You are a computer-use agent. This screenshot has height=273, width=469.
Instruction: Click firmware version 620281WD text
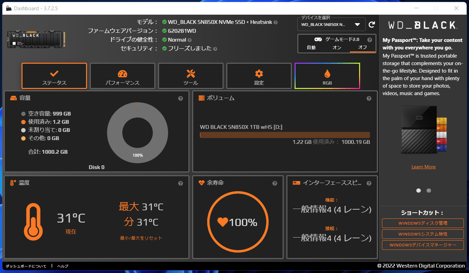(x=182, y=31)
